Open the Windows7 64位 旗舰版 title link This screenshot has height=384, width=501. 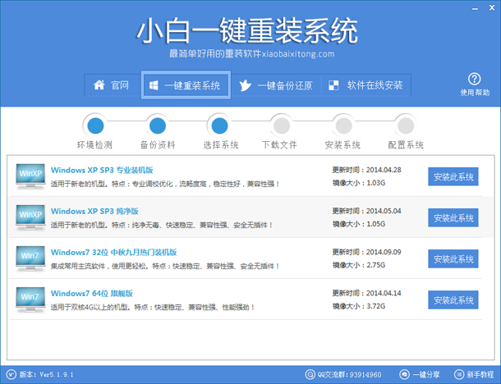tap(91, 293)
